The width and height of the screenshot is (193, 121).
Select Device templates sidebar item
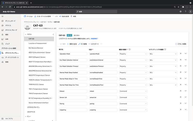(x=10, y=53)
